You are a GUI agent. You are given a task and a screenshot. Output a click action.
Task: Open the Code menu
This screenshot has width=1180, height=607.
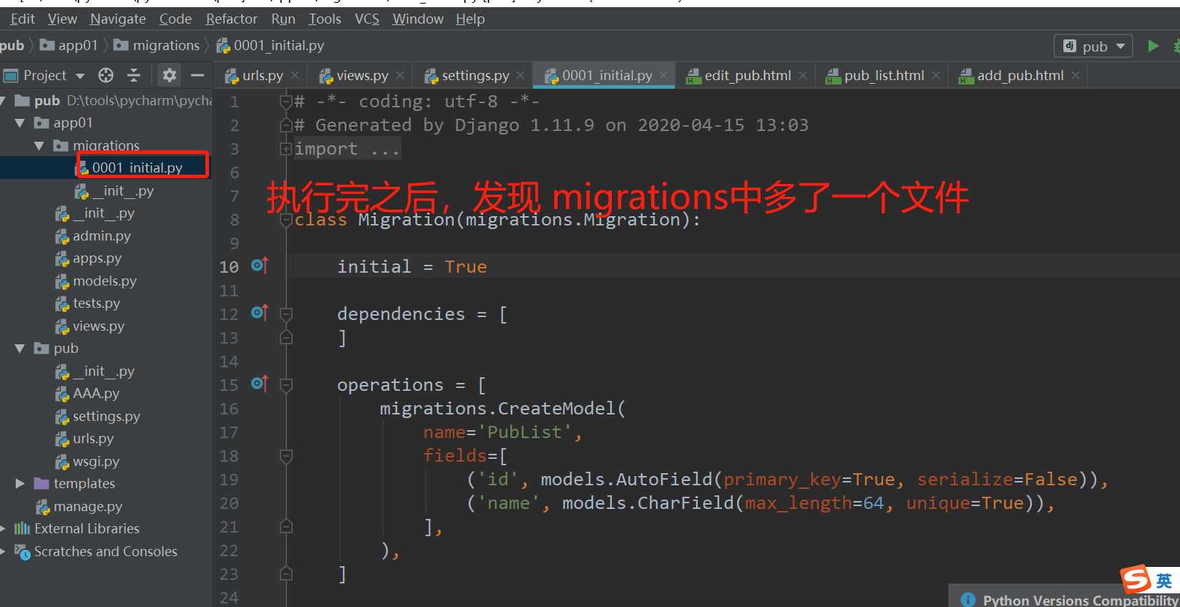175,19
